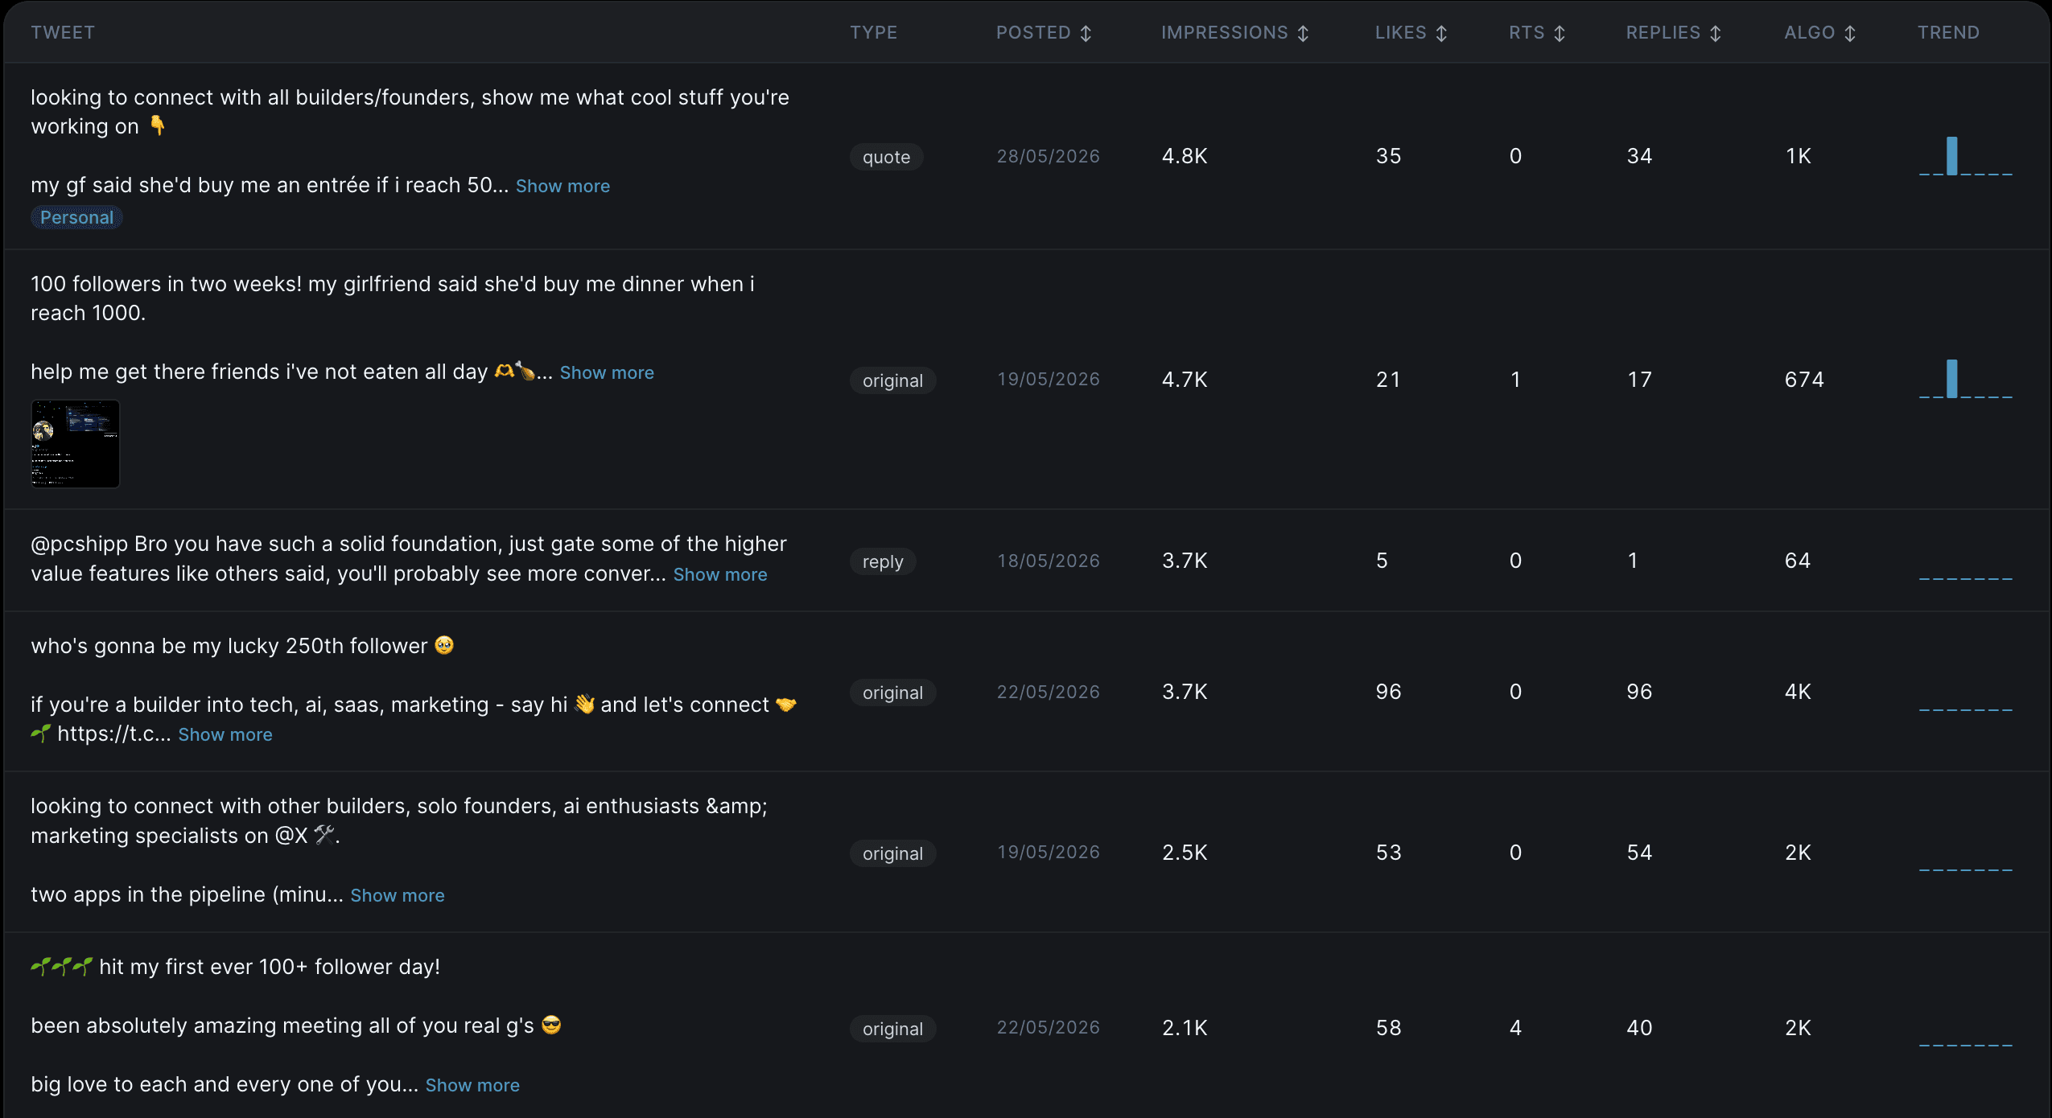The image size is (2052, 1118).
Task: Sort by Impressions using its arrow icon
Action: point(1303,33)
